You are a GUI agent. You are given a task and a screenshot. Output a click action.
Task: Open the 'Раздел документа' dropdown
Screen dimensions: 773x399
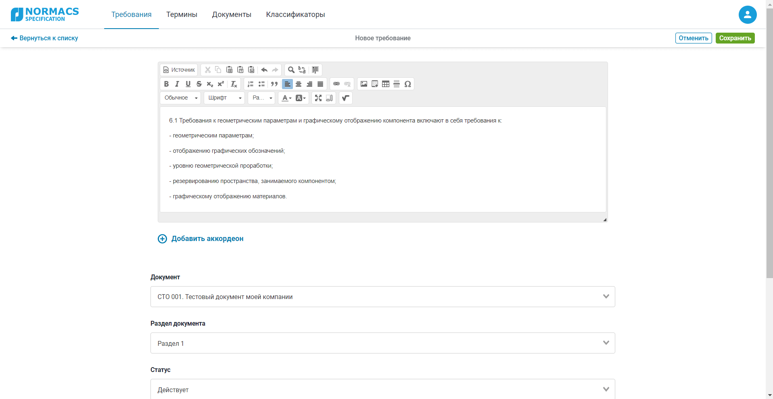coord(382,343)
